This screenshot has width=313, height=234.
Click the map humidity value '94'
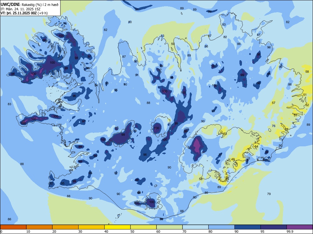96,85
